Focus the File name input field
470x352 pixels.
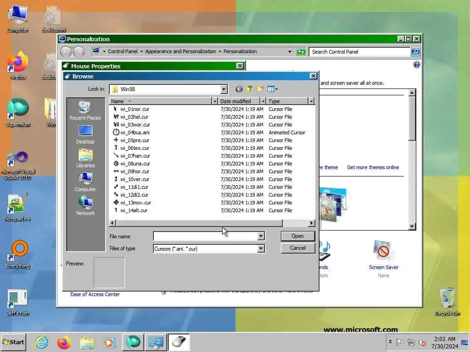pyautogui.click(x=205, y=236)
